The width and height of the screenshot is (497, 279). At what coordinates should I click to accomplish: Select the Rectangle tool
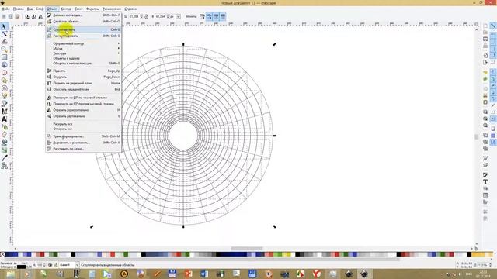(x=4, y=57)
